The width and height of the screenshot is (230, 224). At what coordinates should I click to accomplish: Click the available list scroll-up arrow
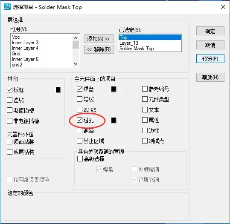tap(76, 38)
